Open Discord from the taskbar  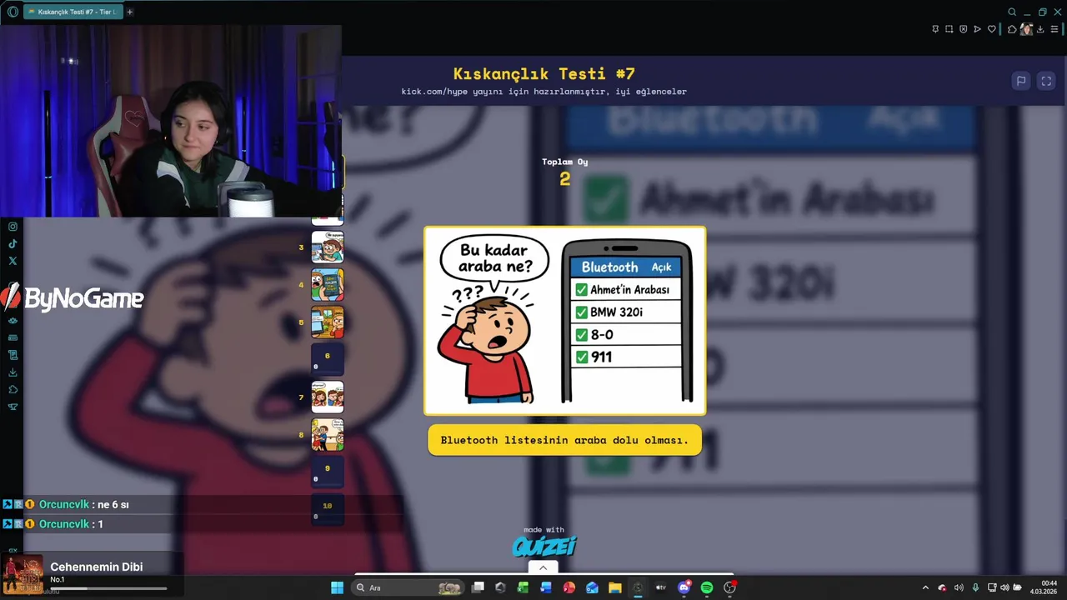point(684,587)
